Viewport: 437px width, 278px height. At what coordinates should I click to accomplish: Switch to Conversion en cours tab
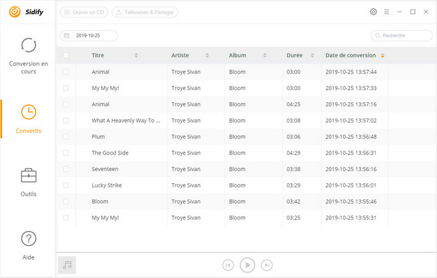coord(29,54)
